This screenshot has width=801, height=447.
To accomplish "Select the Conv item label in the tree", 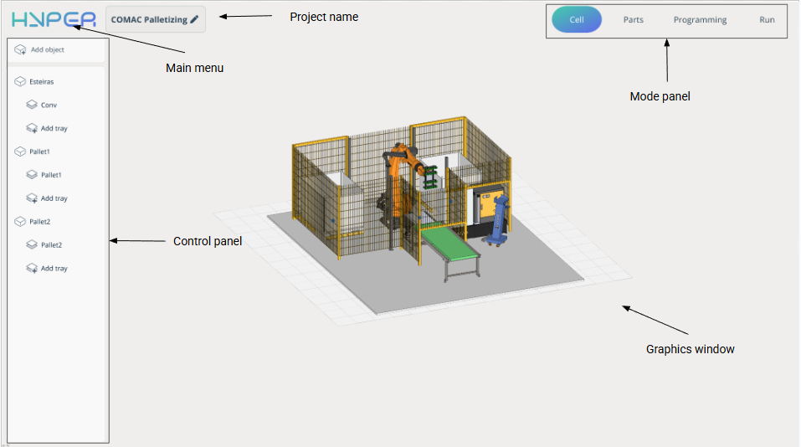I will point(49,105).
